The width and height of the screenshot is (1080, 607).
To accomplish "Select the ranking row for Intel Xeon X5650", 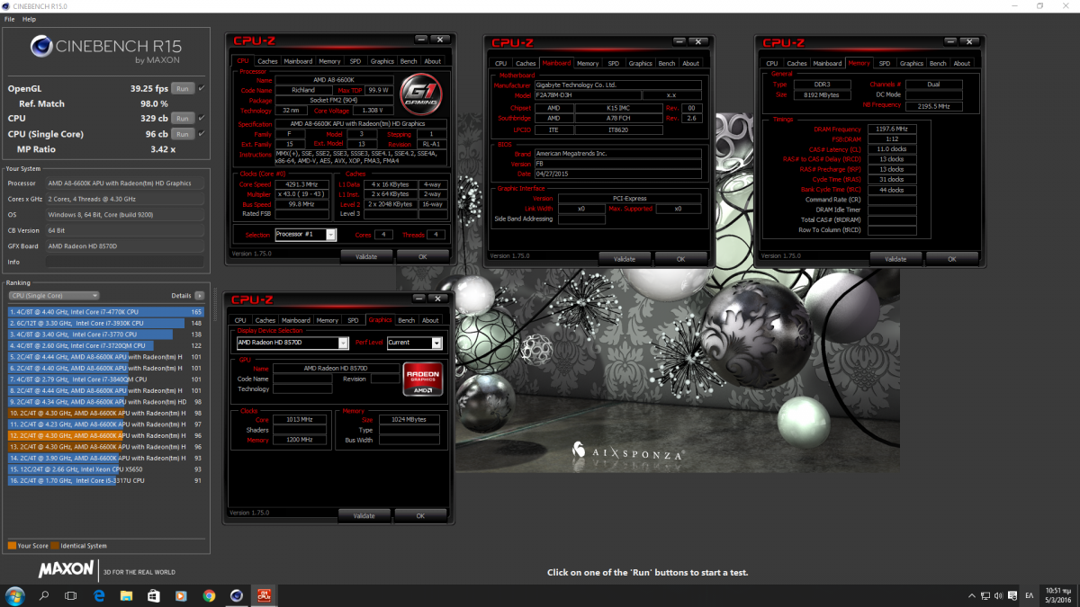I will (x=107, y=469).
